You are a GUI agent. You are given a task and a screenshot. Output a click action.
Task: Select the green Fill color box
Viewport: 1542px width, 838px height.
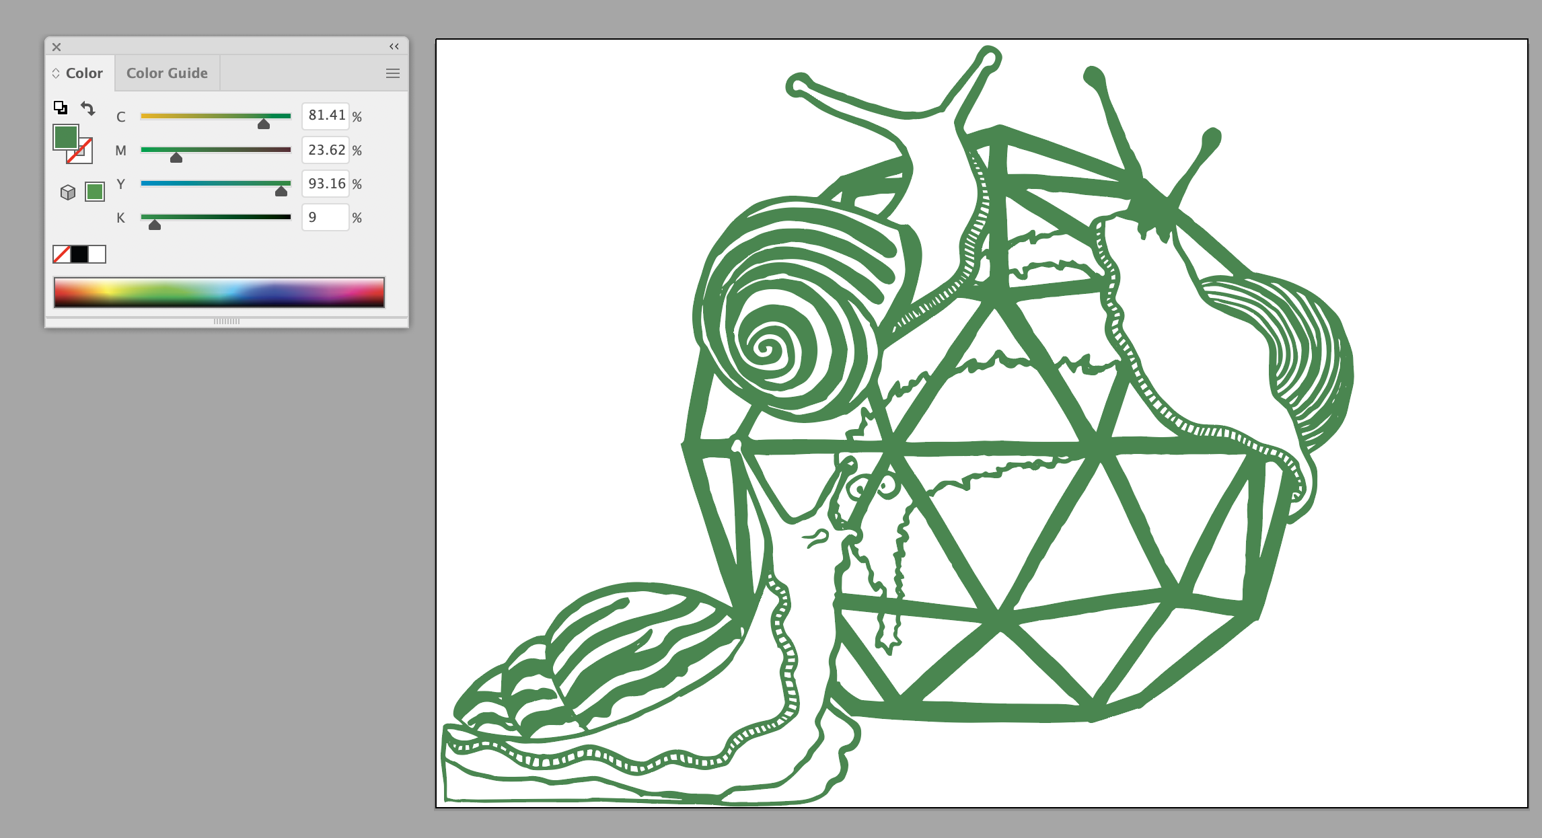coord(65,137)
